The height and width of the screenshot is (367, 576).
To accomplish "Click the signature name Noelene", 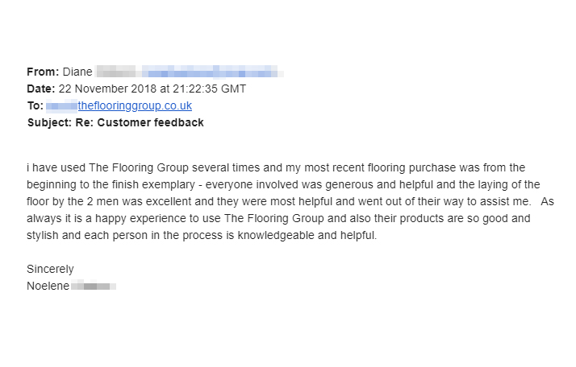I will (48, 286).
